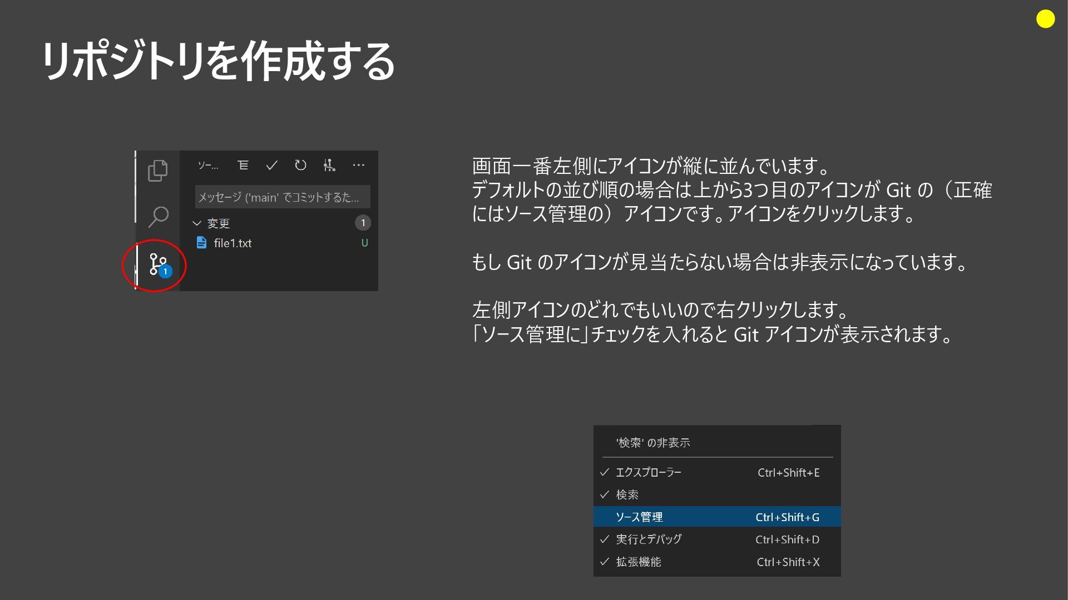Viewport: 1068px width, 600px height.
Task: Open the Source Control branch icon
Action: pos(157,264)
